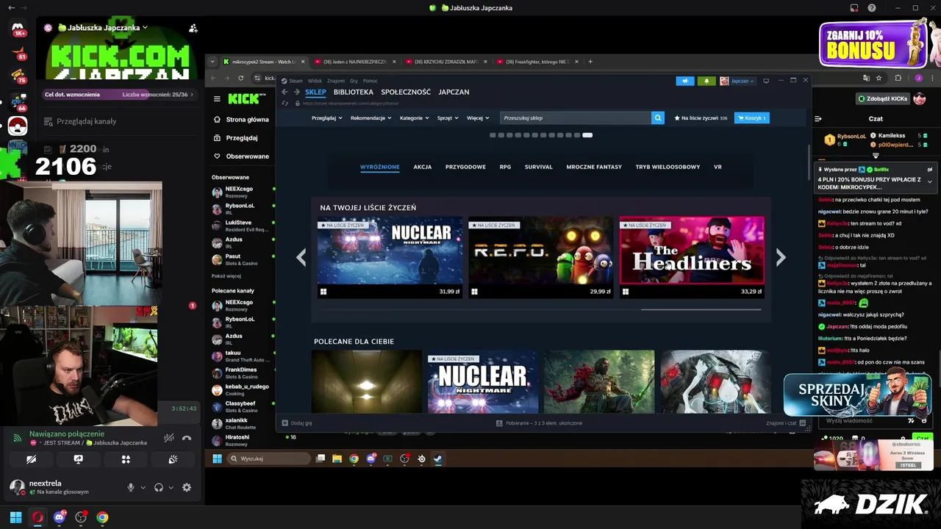941x529 pixels.
Task: Open the JAPCZAN profile tab in Steam
Action: coord(454,92)
